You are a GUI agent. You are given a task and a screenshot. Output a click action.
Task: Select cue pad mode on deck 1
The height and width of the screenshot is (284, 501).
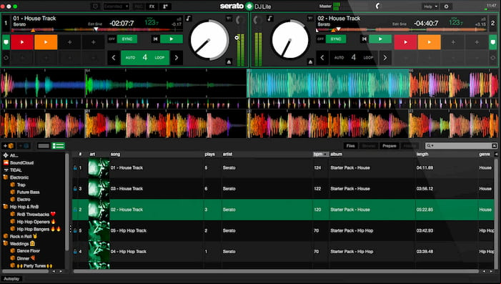click(x=6, y=42)
